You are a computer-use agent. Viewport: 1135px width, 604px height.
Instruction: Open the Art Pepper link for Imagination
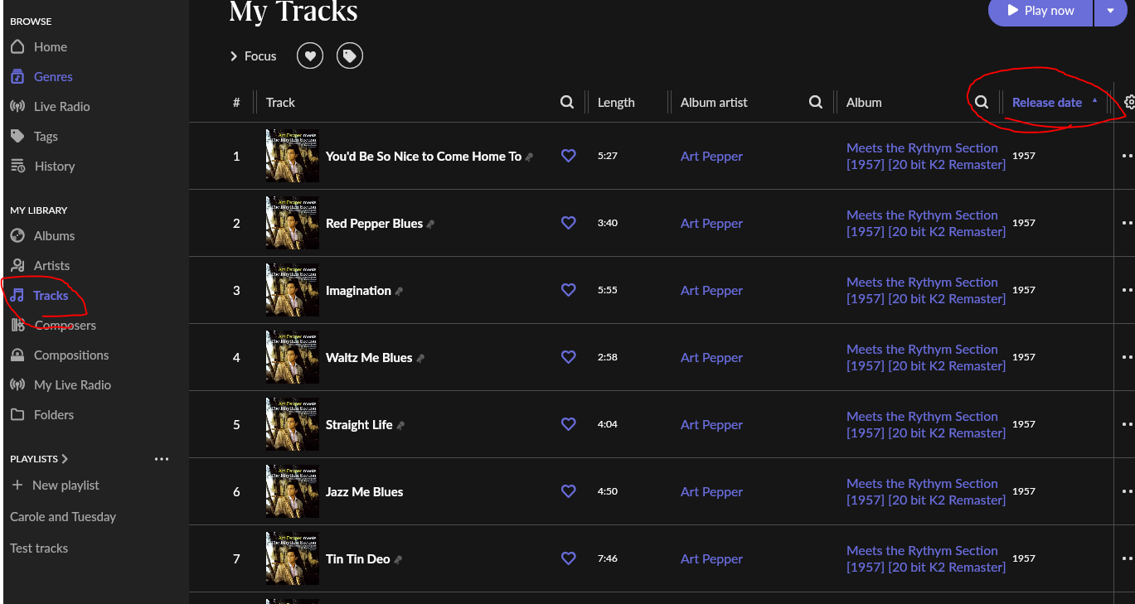[711, 291]
